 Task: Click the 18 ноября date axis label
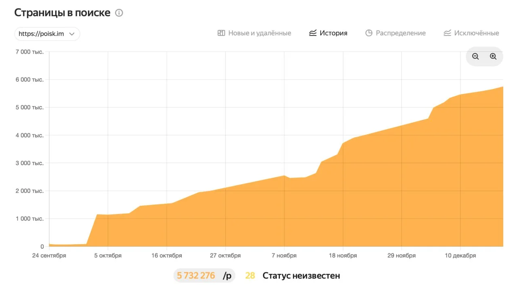click(x=343, y=256)
